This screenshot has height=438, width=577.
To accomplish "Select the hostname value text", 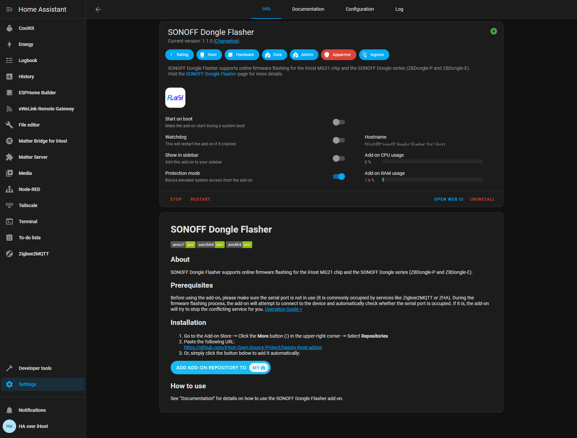I will [x=405, y=144].
